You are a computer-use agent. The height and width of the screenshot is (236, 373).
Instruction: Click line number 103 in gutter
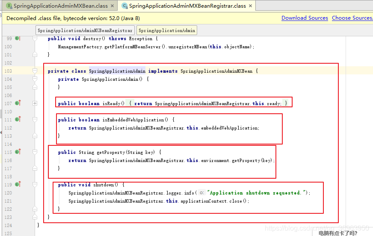coord(8,71)
